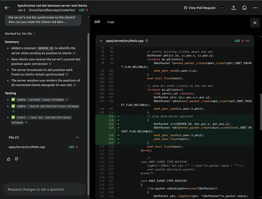Click the Testing heading
The width and height of the screenshot is (262, 199).
[10, 93]
